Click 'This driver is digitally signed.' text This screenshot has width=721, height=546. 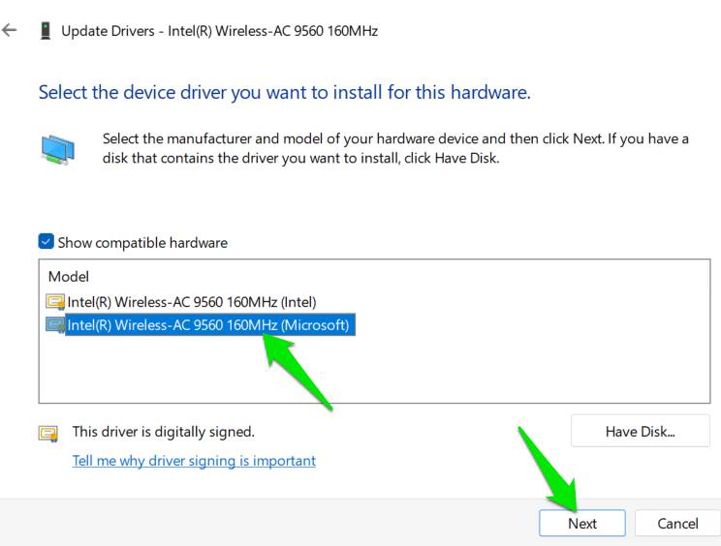(163, 432)
